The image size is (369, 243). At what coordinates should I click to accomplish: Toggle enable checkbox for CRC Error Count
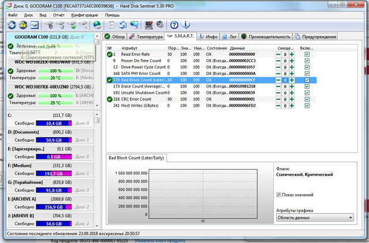[307, 99]
